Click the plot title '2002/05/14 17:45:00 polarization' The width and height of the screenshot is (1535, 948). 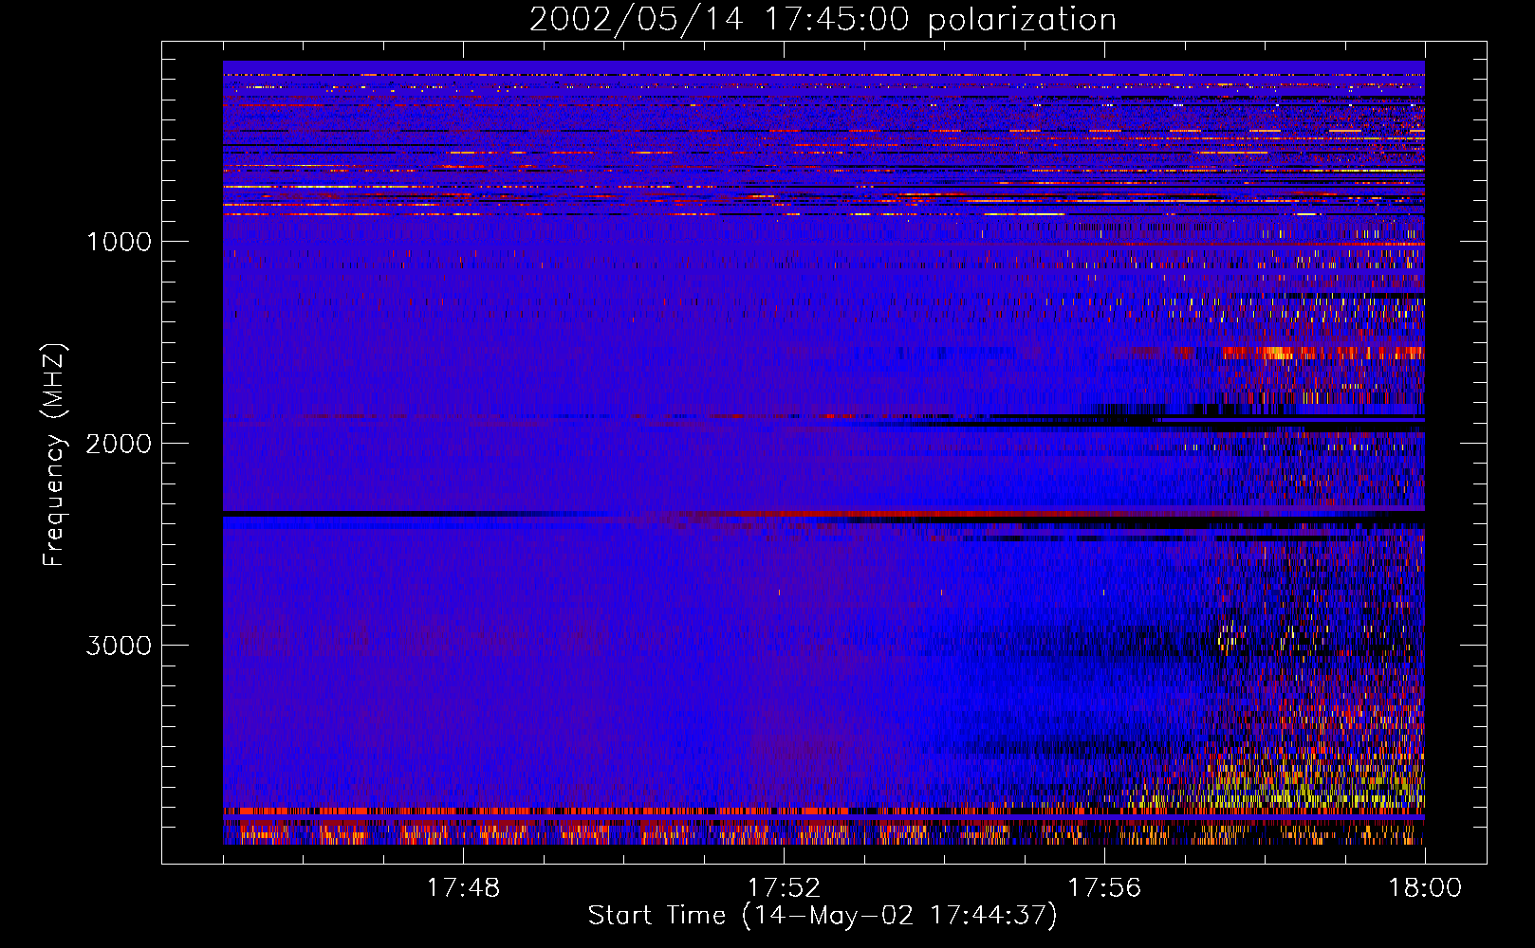[x=823, y=20]
